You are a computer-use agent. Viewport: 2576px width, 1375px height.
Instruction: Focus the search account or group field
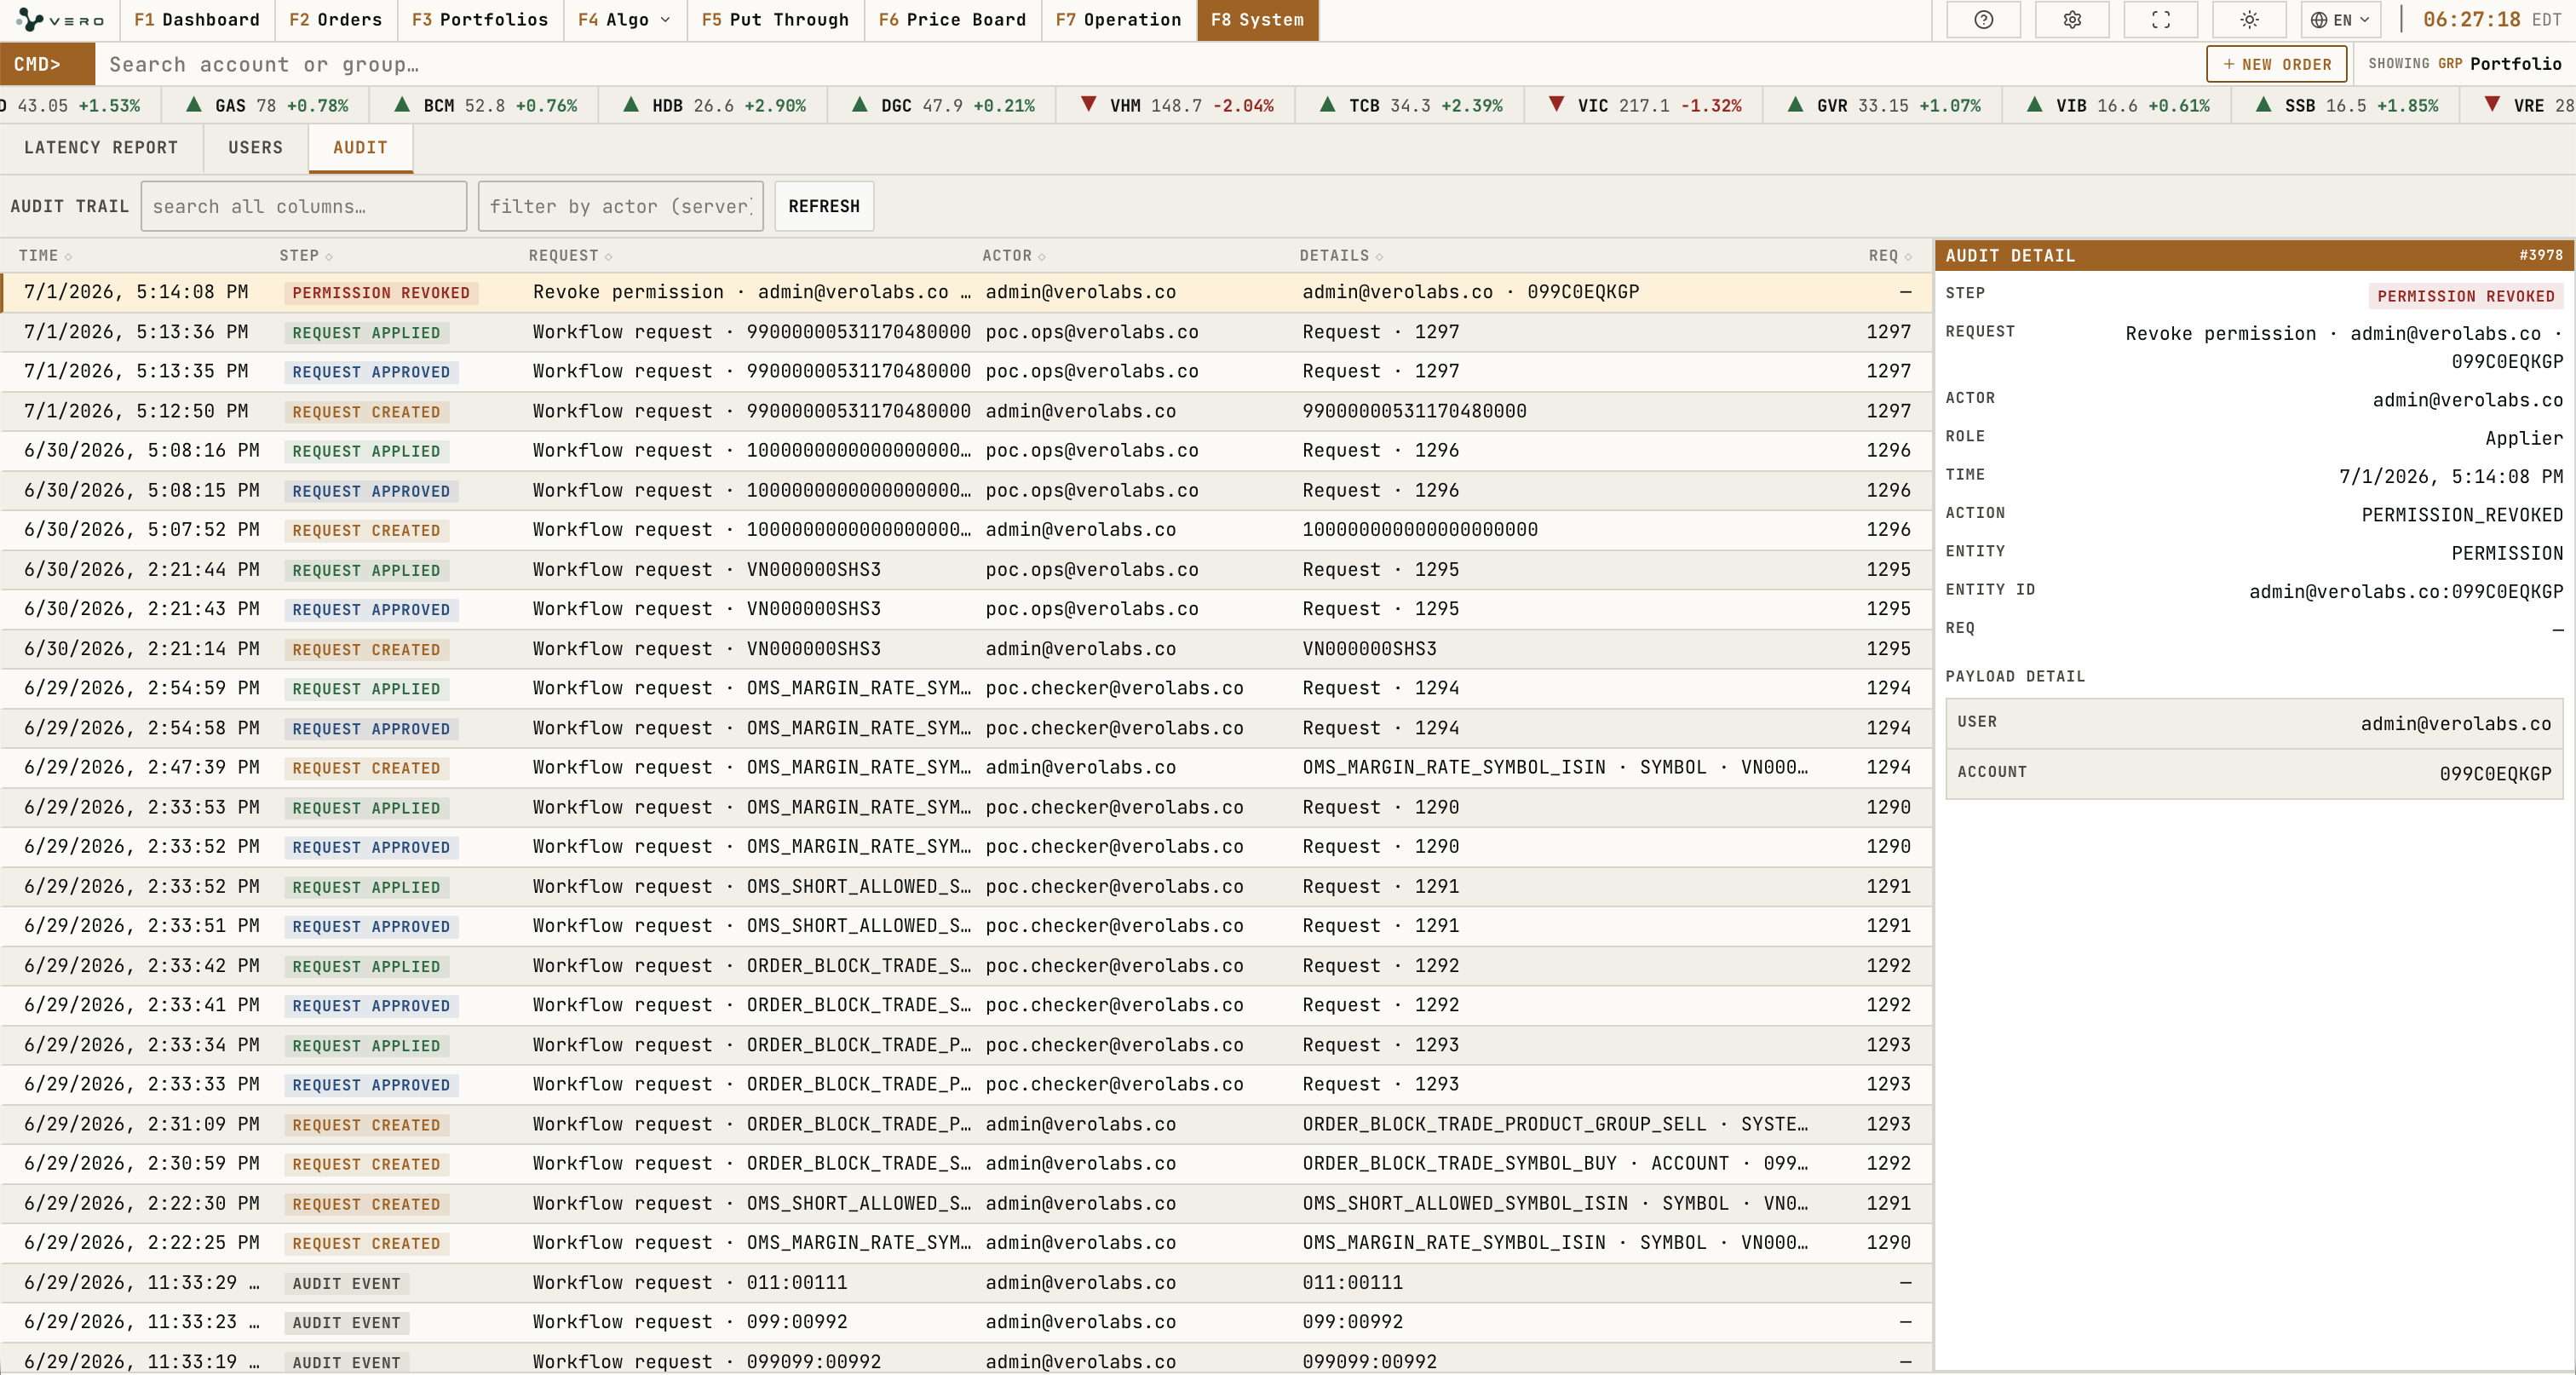click(1150, 64)
